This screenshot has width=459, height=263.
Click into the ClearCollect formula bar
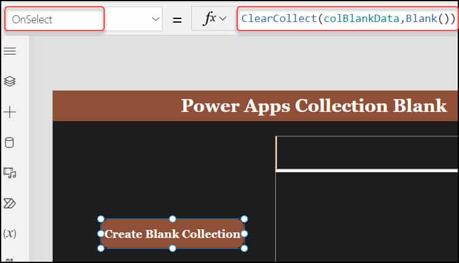tap(347, 19)
